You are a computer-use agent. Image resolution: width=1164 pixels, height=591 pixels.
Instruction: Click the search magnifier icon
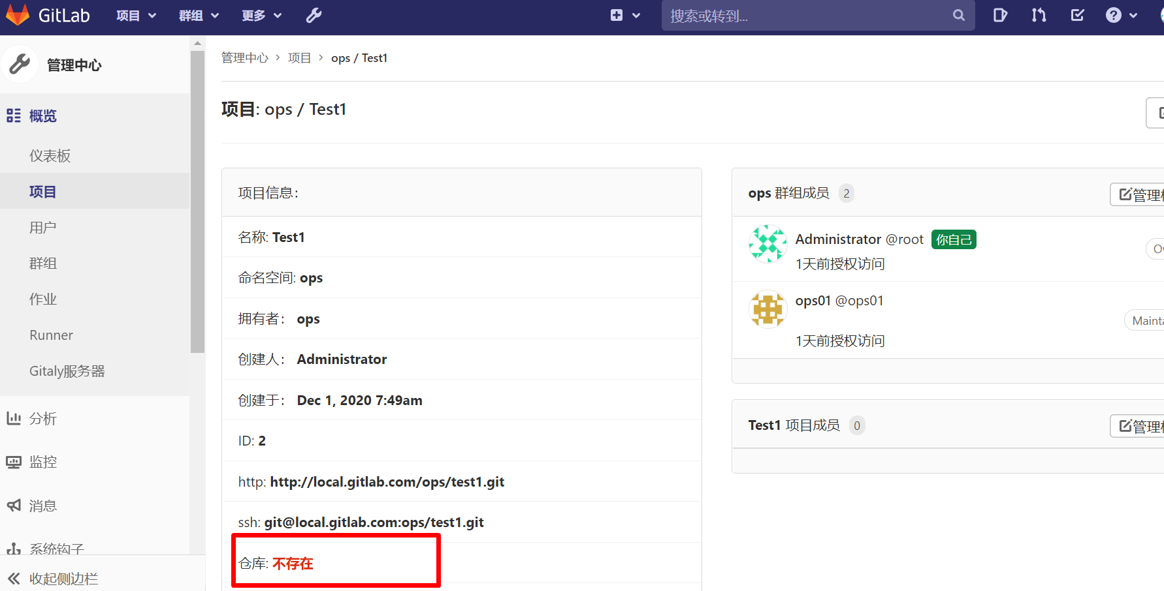958,15
